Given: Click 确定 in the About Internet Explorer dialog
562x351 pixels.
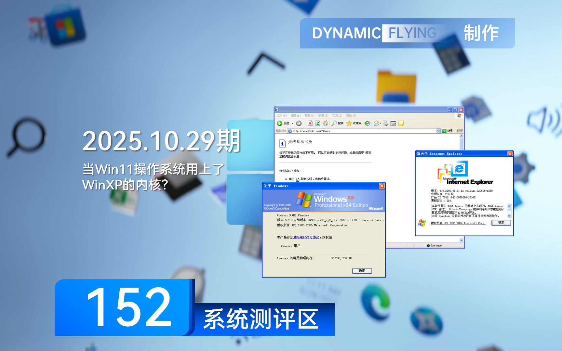Looking at the screenshot, I should [x=501, y=223].
